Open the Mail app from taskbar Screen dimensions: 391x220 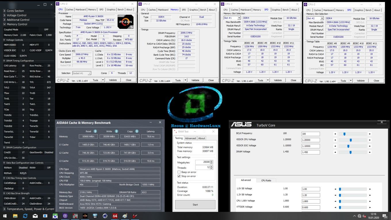click(x=35, y=216)
